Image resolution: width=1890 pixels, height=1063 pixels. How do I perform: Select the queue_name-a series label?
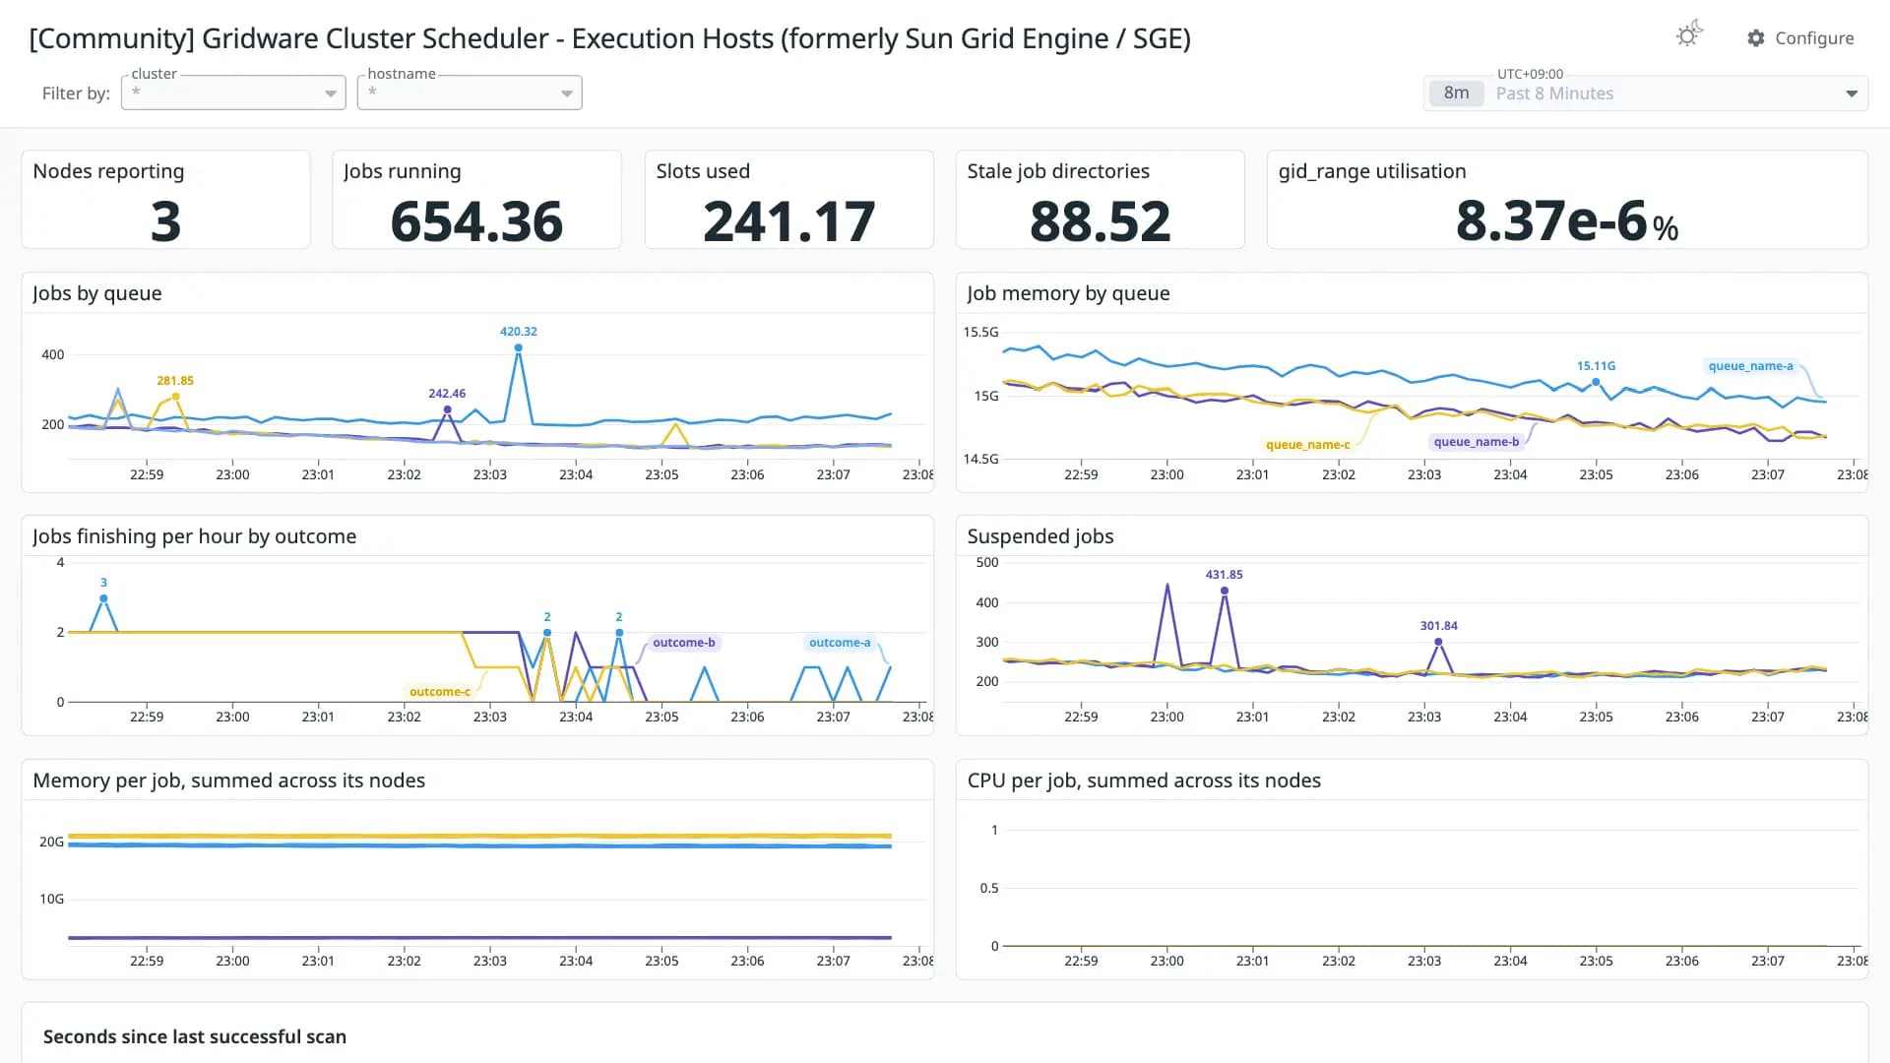[x=1750, y=366]
